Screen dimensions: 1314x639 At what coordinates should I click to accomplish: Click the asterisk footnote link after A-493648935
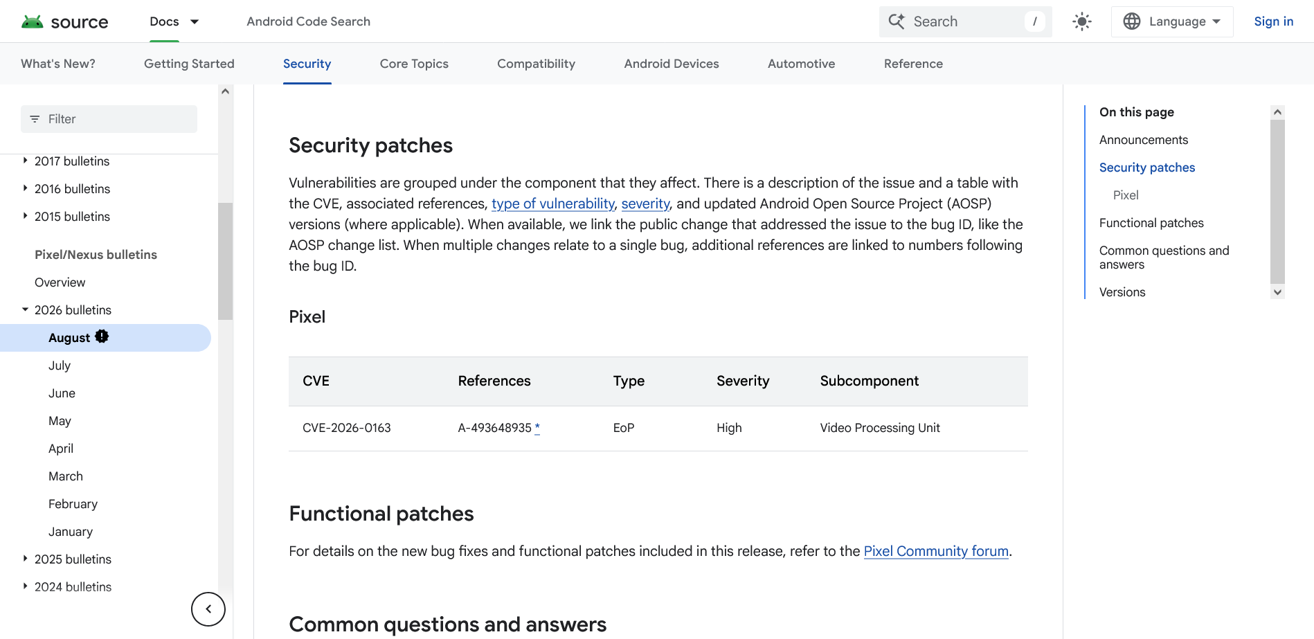pyautogui.click(x=537, y=428)
